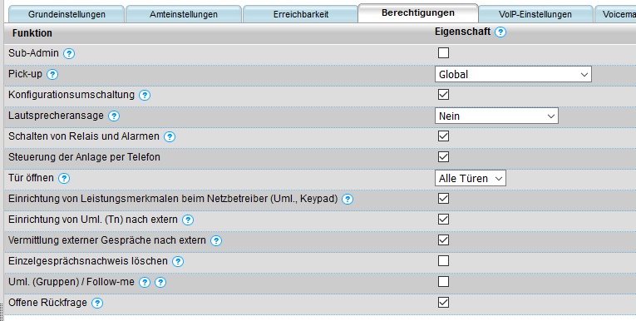The image size is (636, 321).
Task: Click the Steuerung der Anlage per Telefon label
Action: point(84,157)
